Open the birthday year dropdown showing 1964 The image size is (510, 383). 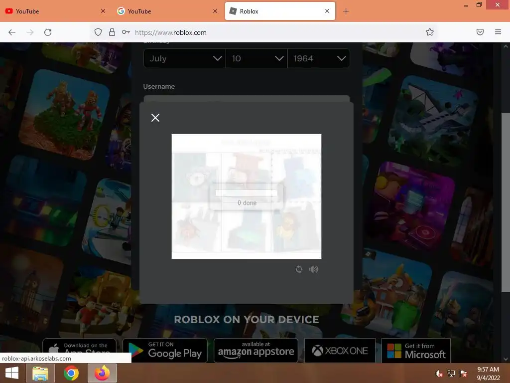tap(319, 58)
